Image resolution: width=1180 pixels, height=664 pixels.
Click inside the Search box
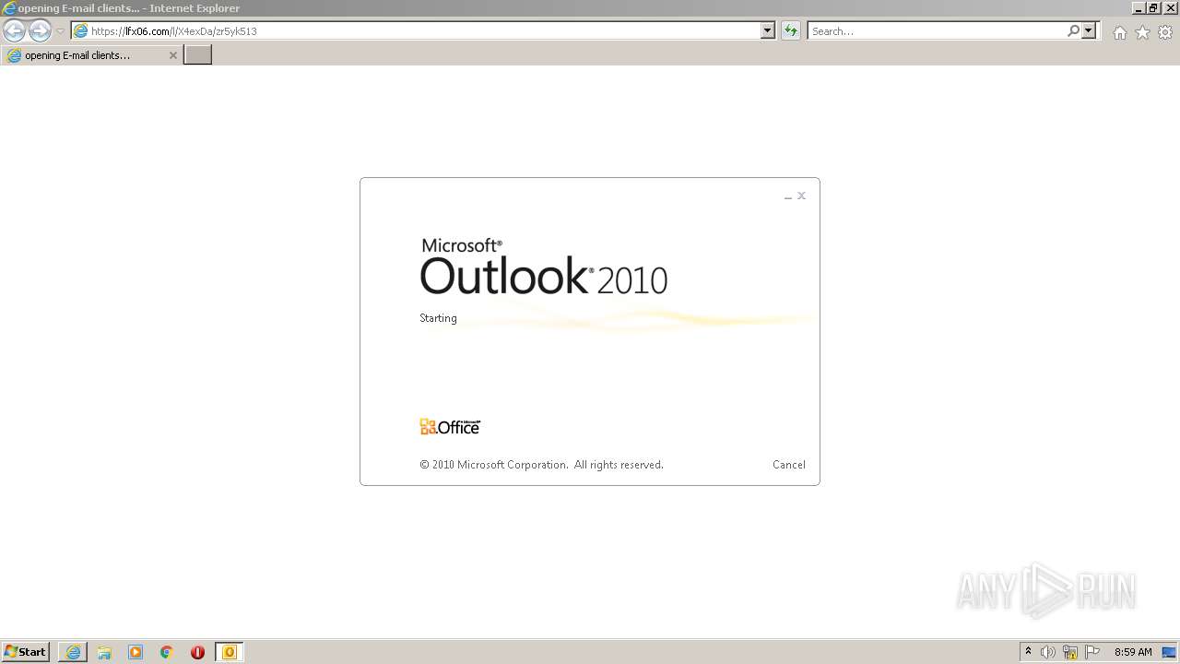936,30
